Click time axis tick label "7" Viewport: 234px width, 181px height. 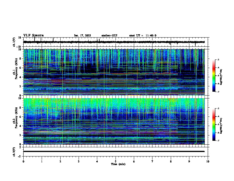tap(152, 161)
